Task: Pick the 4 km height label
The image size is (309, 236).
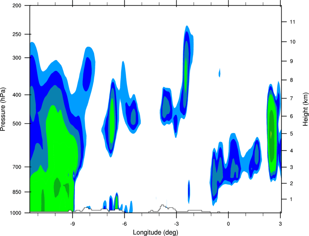Action: 291,151
